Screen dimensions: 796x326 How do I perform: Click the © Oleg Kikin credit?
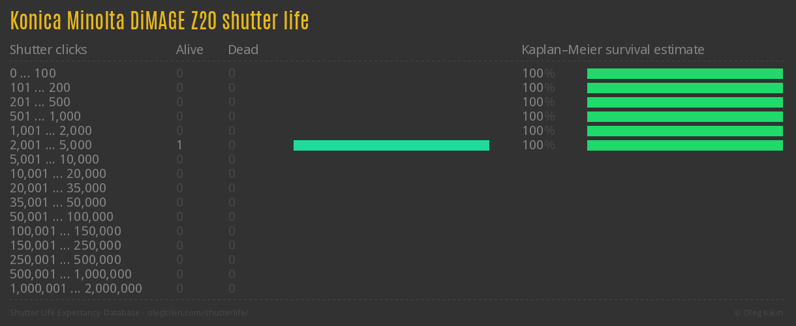pyautogui.click(x=759, y=312)
